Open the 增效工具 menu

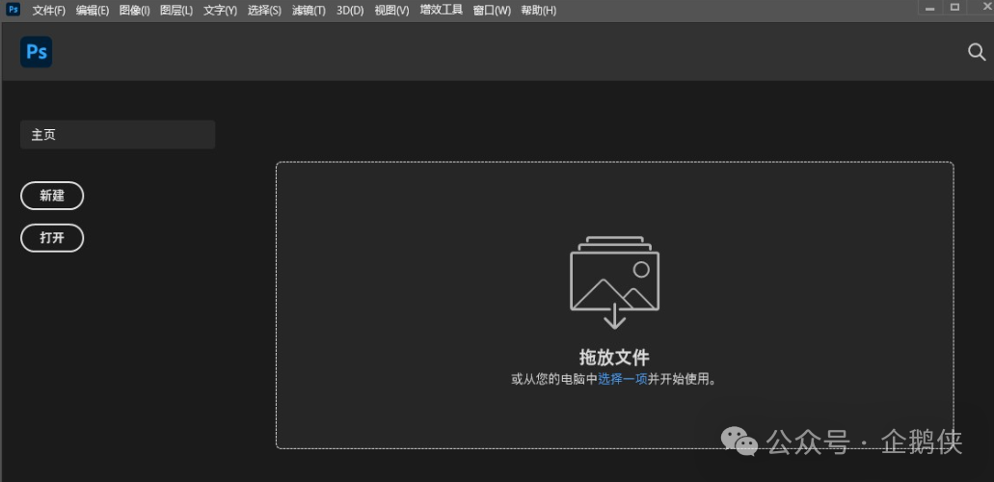(x=442, y=11)
